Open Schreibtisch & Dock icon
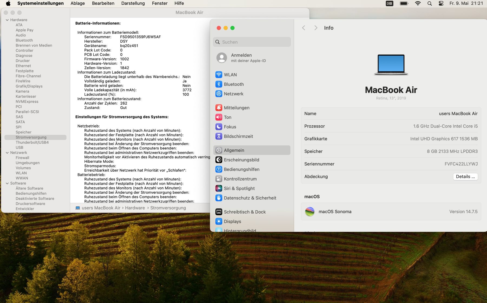This screenshot has width=487, height=303. [x=219, y=212]
